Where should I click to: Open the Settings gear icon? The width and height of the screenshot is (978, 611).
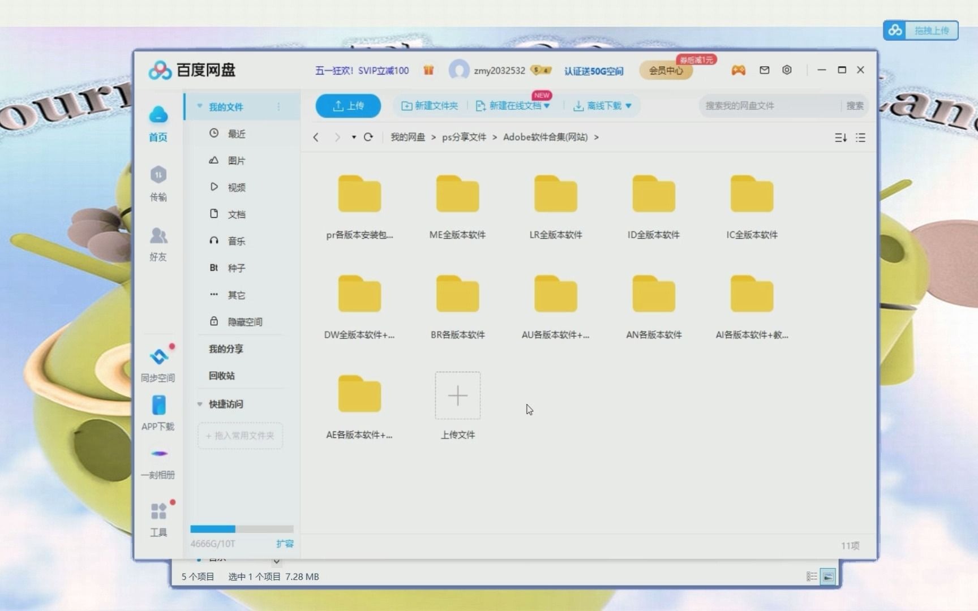click(787, 70)
